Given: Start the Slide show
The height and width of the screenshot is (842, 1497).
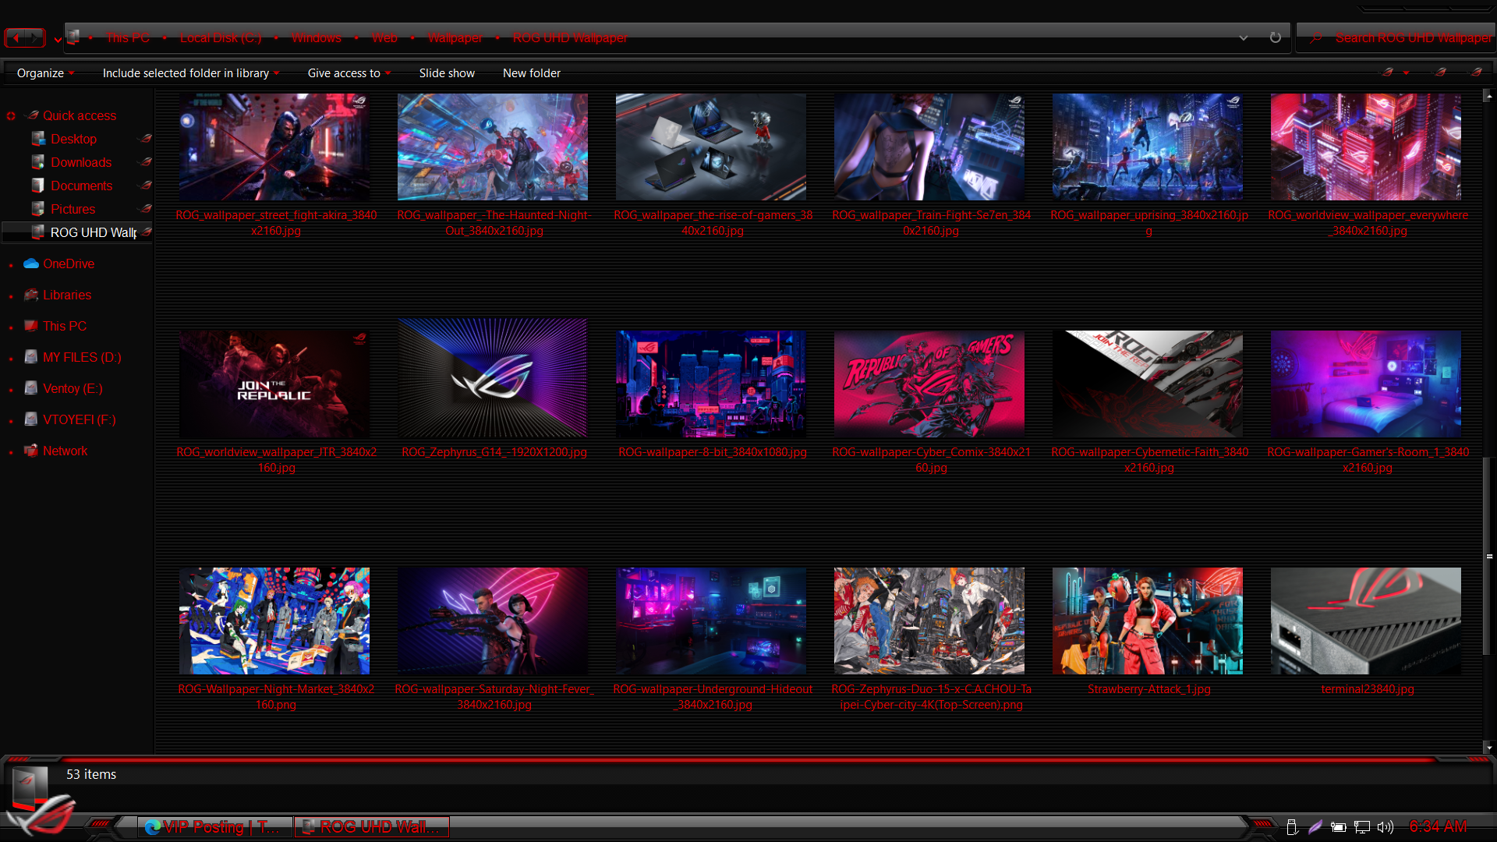Looking at the screenshot, I should pos(446,73).
